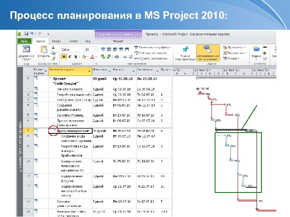Apply the yellow background color bucket
Image resolution: width=290 pixels, height=217 pixels.
[84, 57]
